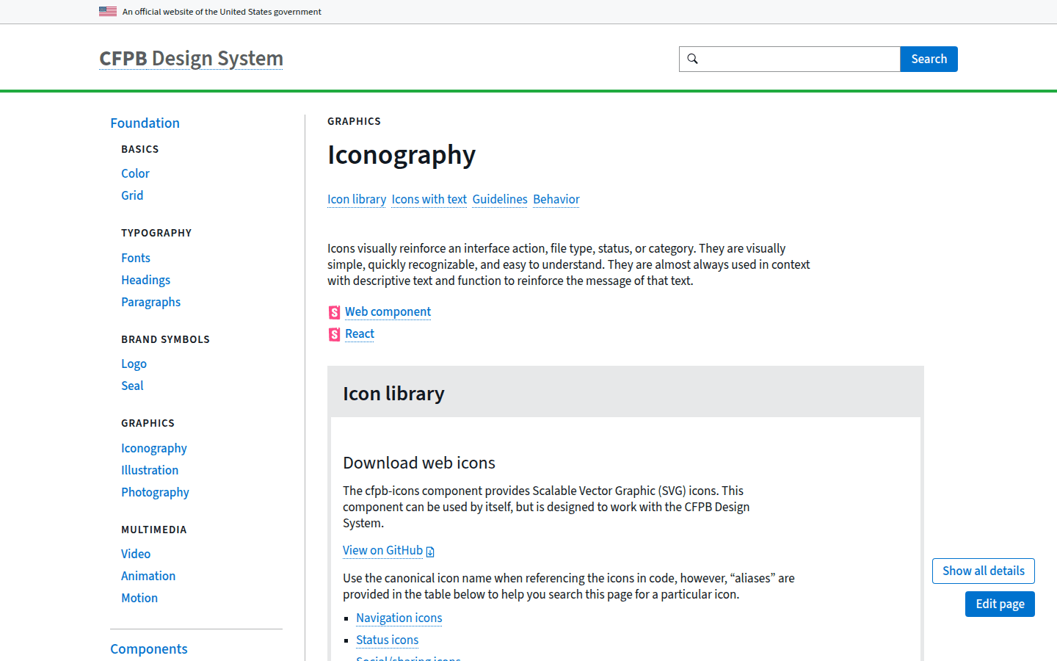Open the Headings sidebar link
Image resolution: width=1057 pixels, height=661 pixels.
[145, 280]
